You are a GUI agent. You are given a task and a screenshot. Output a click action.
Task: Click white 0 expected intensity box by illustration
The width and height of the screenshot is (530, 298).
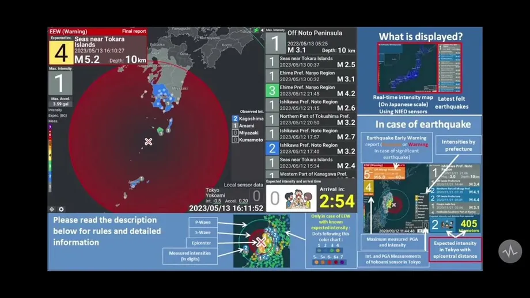(275, 198)
